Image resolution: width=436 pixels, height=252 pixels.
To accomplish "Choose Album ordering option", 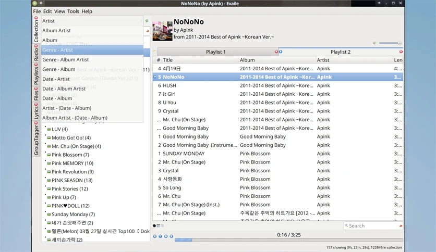I will (92, 40).
